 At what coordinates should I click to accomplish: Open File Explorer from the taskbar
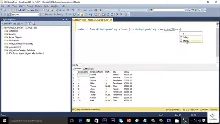(x=88, y=121)
